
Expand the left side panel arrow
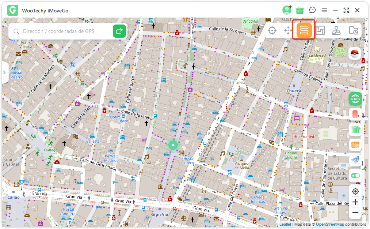pyautogui.click(x=4, y=72)
